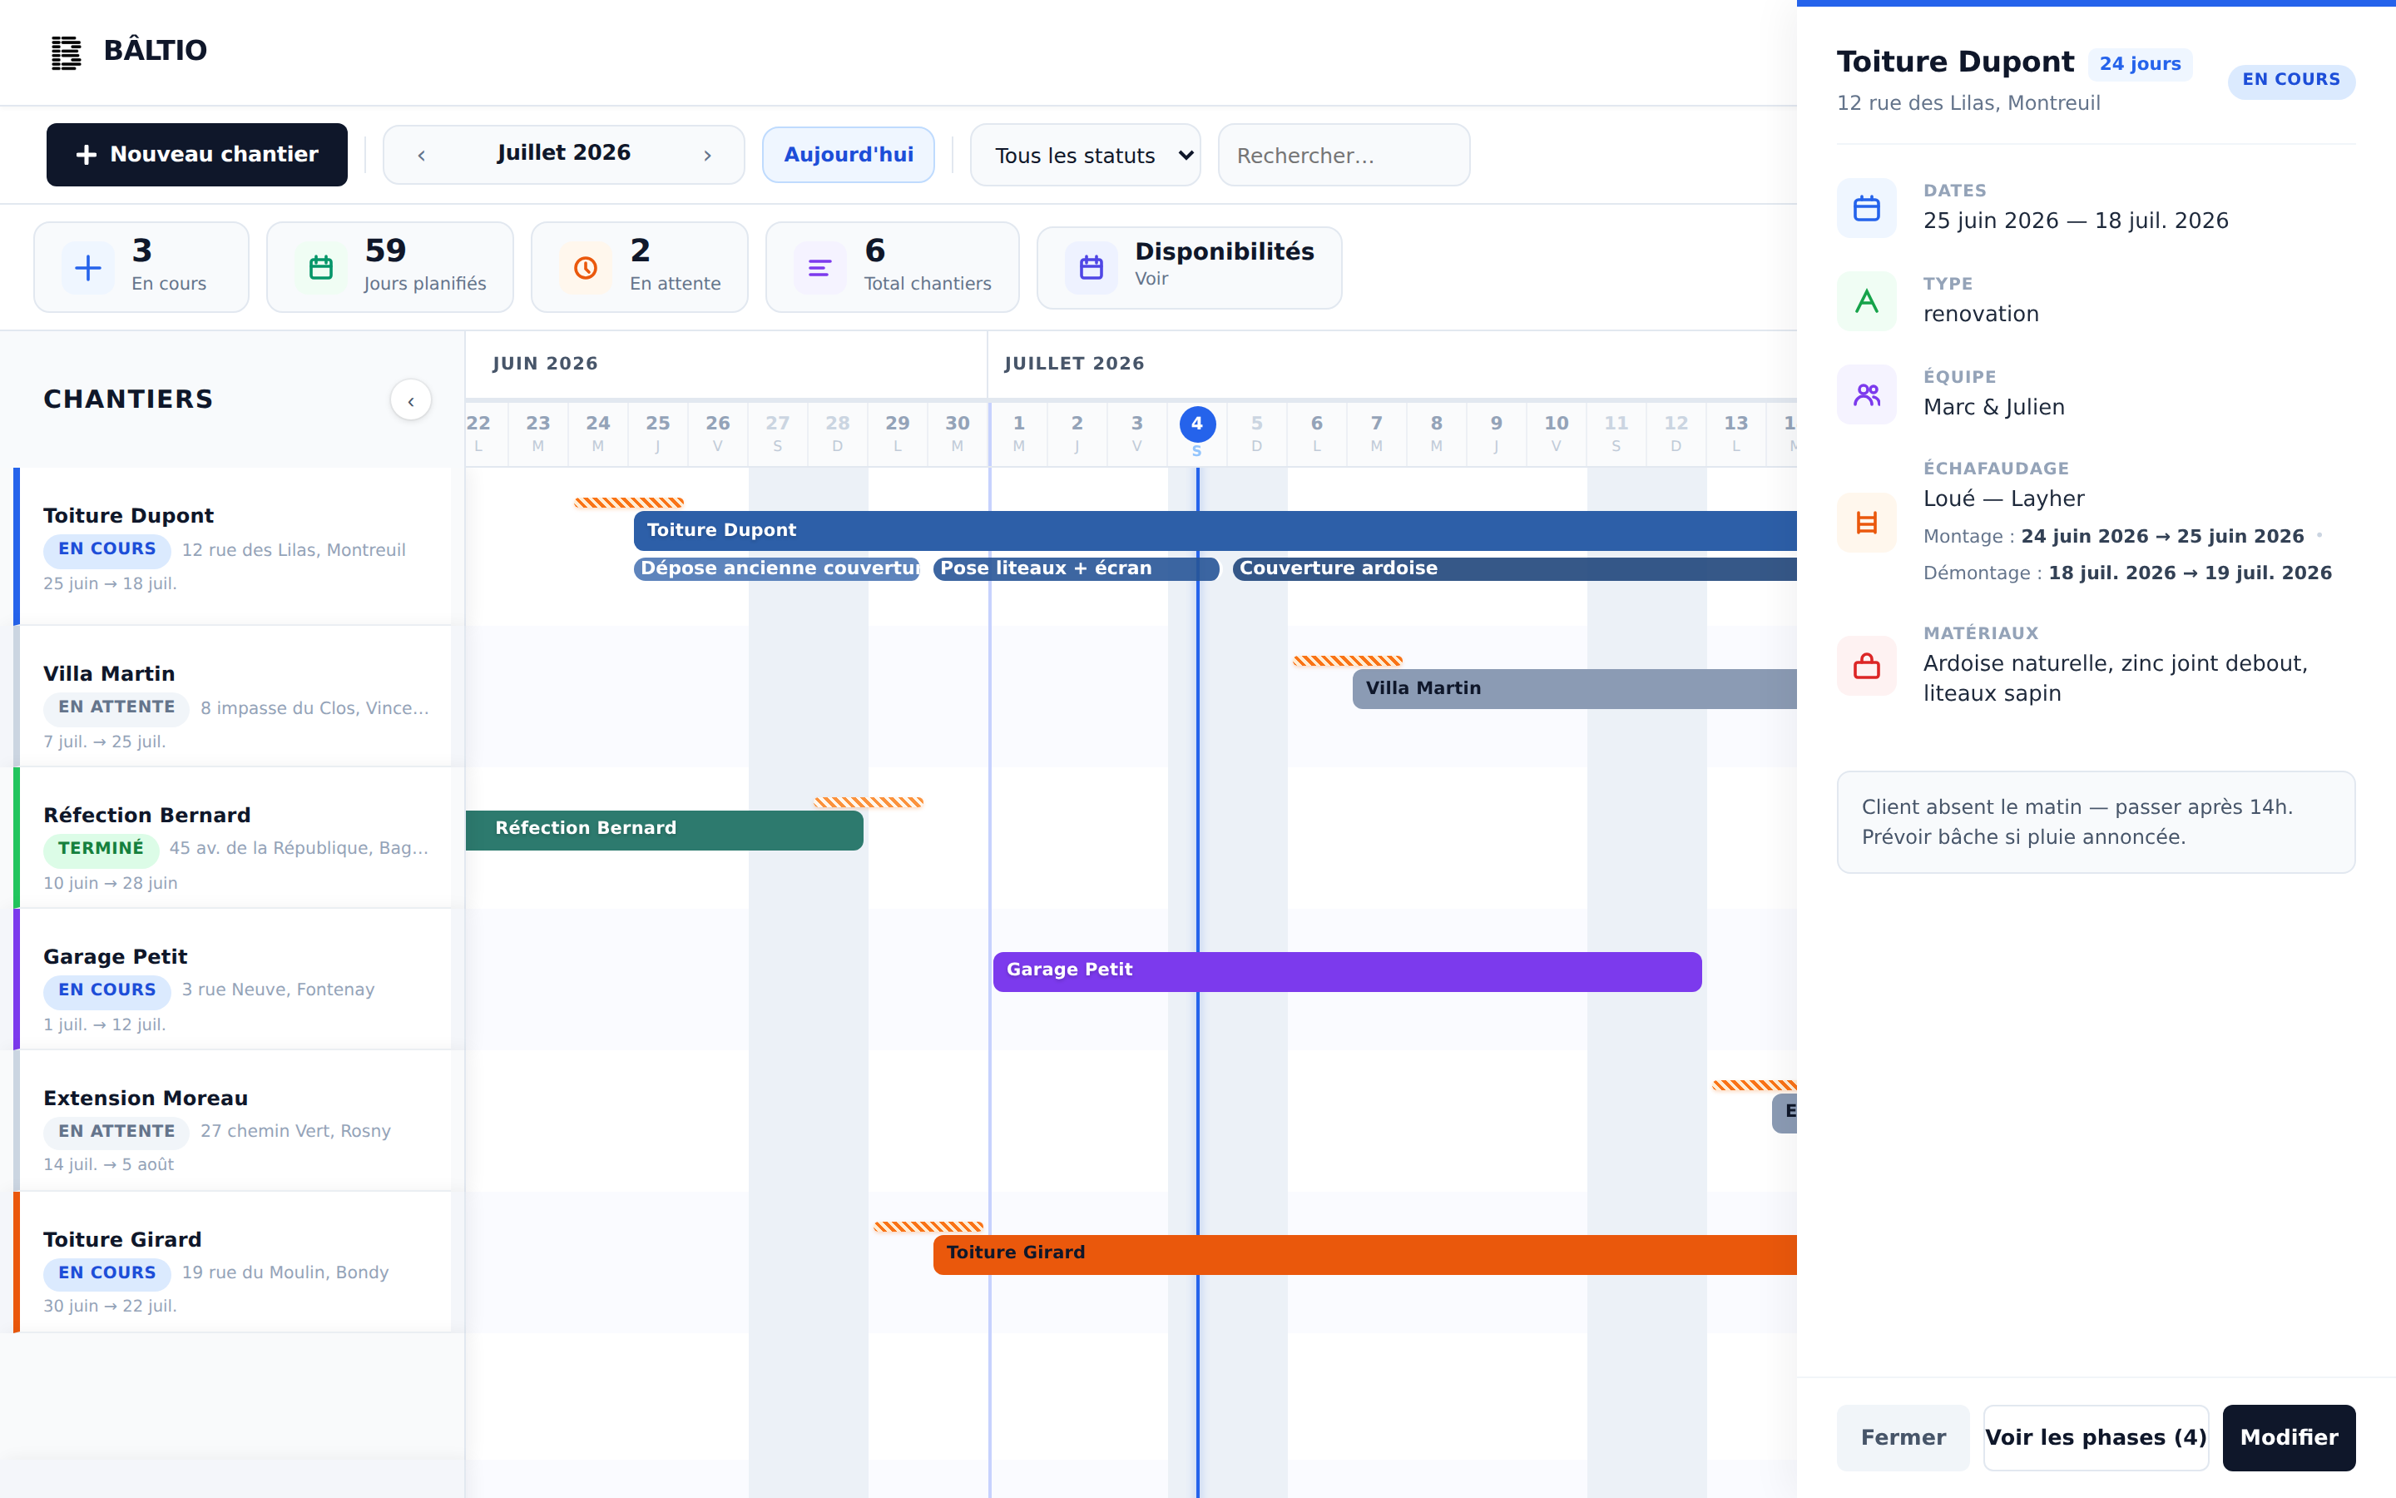
Task: Select Villa Martin in the chantiers list
Action: point(233,697)
